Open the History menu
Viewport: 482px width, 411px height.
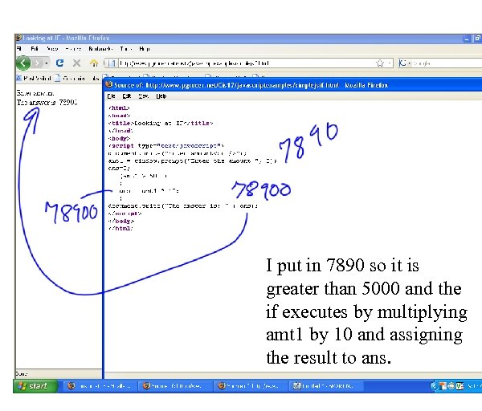pos(73,48)
